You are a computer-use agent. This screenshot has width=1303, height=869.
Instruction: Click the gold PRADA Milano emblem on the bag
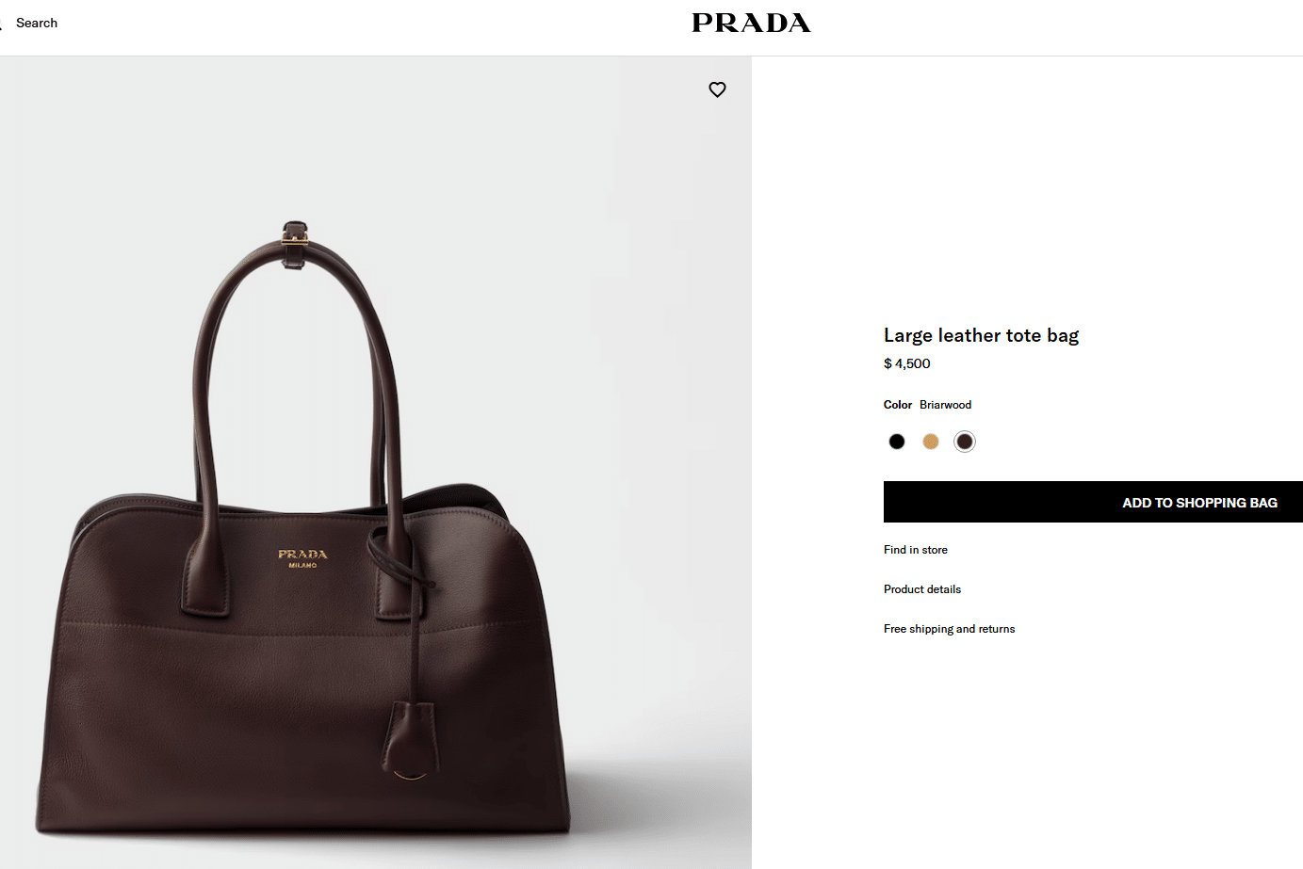tap(302, 558)
